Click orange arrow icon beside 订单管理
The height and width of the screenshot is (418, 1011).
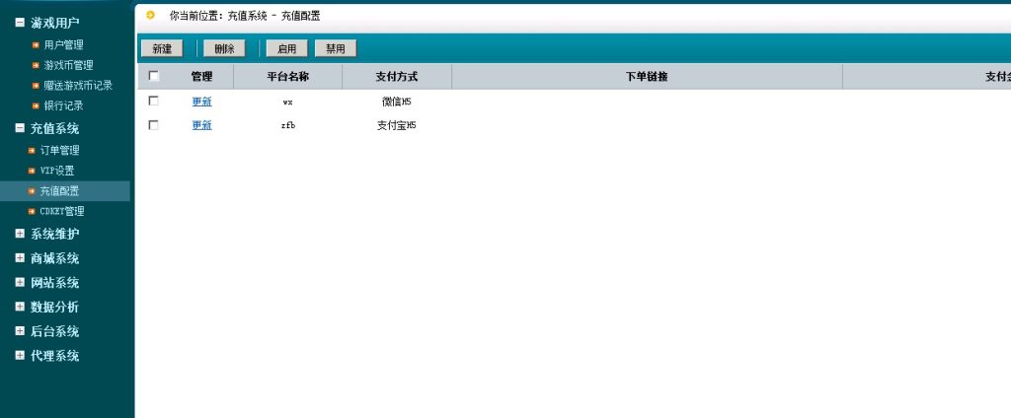click(32, 150)
